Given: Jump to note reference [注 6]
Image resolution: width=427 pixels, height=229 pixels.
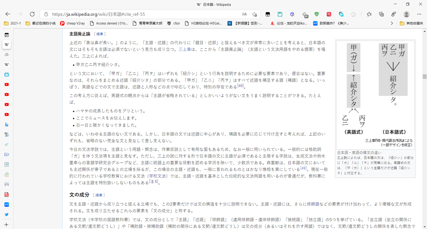Looking at the screenshot, I should [x=153, y=182].
